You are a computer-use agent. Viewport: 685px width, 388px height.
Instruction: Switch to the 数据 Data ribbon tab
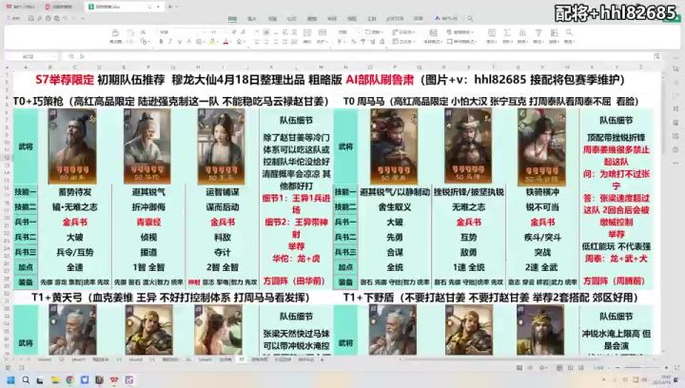[x=312, y=19]
